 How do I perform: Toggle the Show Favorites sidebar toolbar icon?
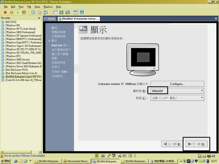pyautogui.click(x=55, y=12)
